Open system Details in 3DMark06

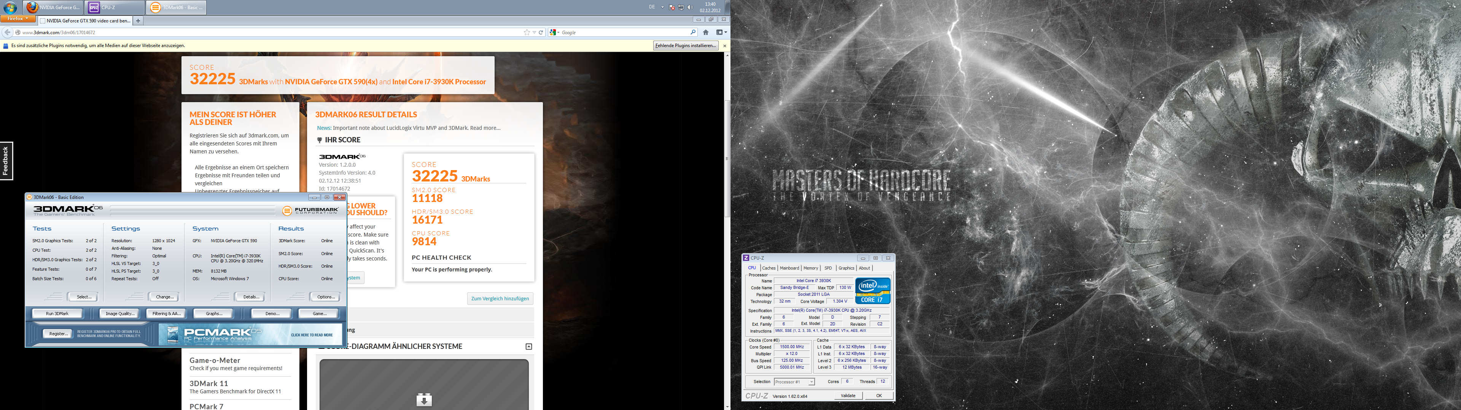click(251, 297)
